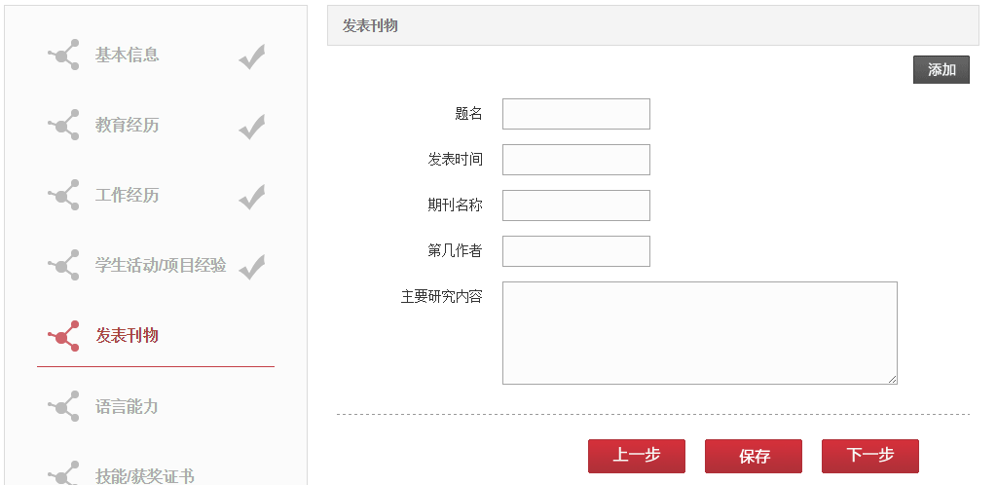Viewport: 997px width, 485px height.
Task: Click the node icon beside 技能/获奖证书
Action: pyautogui.click(x=63, y=473)
